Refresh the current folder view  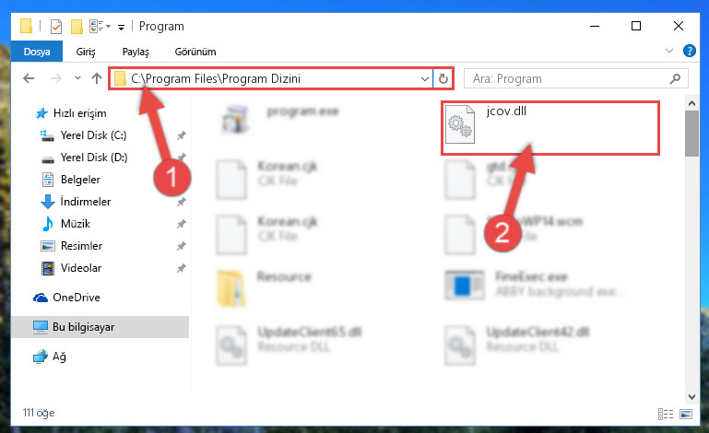[443, 78]
